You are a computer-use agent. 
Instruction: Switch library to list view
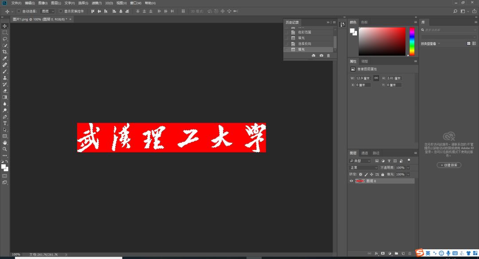pos(474,43)
